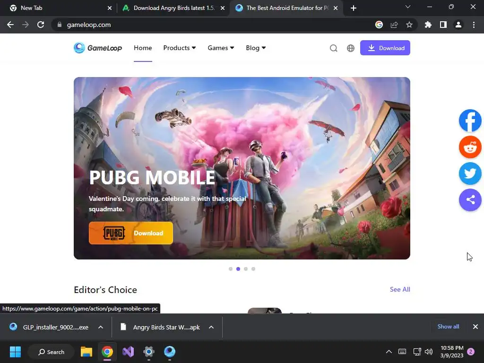Expand Angry Birds apk download options
Image resolution: width=484 pixels, height=363 pixels.
[x=211, y=327]
